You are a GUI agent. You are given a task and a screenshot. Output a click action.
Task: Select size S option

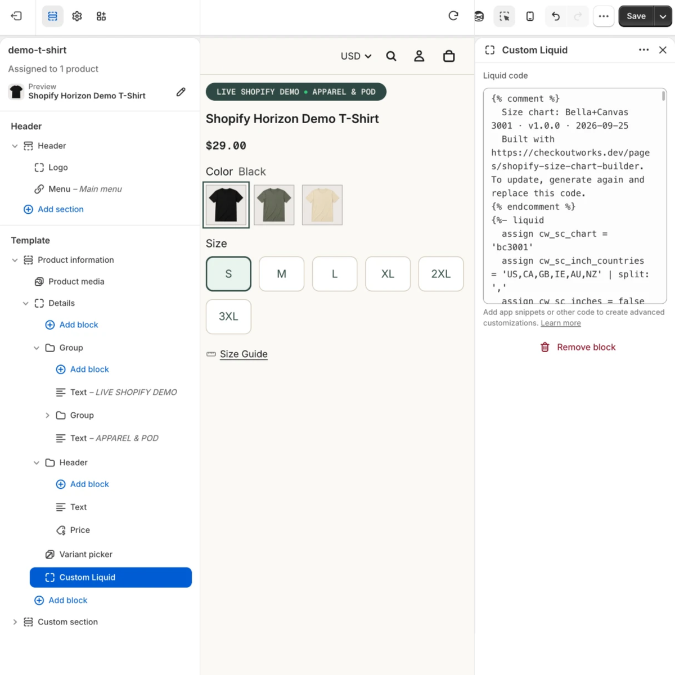tap(228, 274)
